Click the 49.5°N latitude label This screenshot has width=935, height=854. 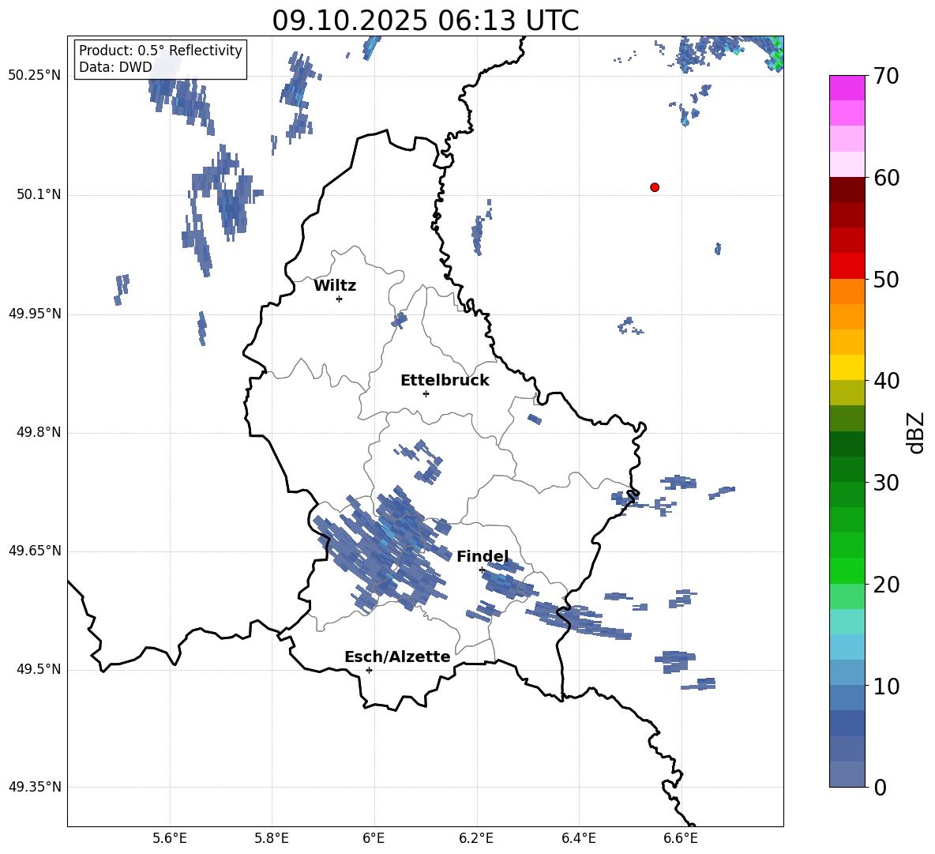tap(39, 669)
